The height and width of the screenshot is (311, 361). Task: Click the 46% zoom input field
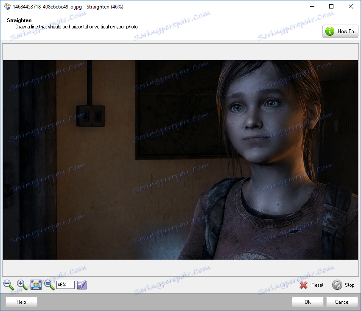click(65, 285)
